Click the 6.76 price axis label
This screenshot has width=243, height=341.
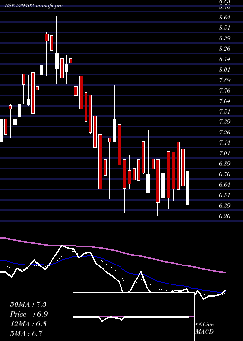tap(225, 174)
